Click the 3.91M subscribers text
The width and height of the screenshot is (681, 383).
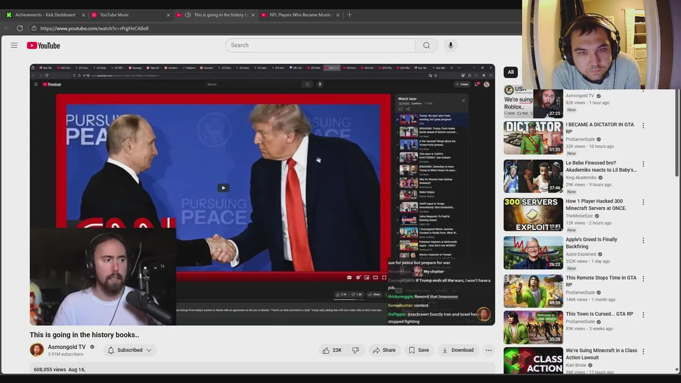65,354
